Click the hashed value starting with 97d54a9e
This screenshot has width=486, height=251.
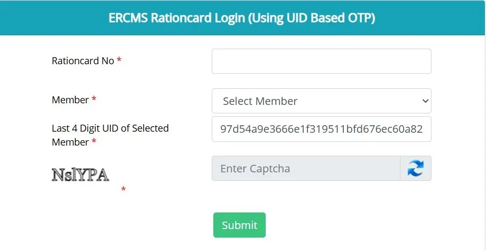point(321,129)
